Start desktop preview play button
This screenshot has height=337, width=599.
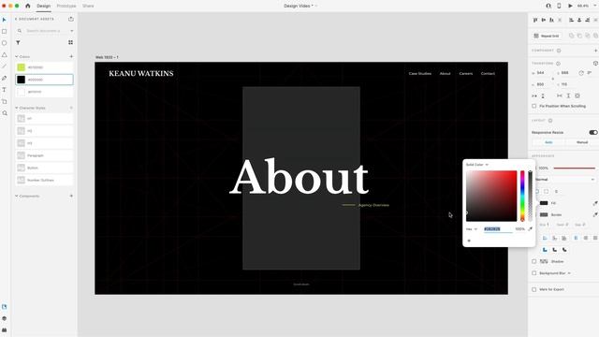[x=570, y=6]
